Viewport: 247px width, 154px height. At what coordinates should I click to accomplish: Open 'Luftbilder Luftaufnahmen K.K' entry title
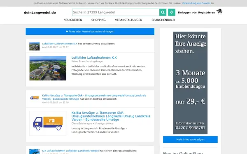[94, 57]
